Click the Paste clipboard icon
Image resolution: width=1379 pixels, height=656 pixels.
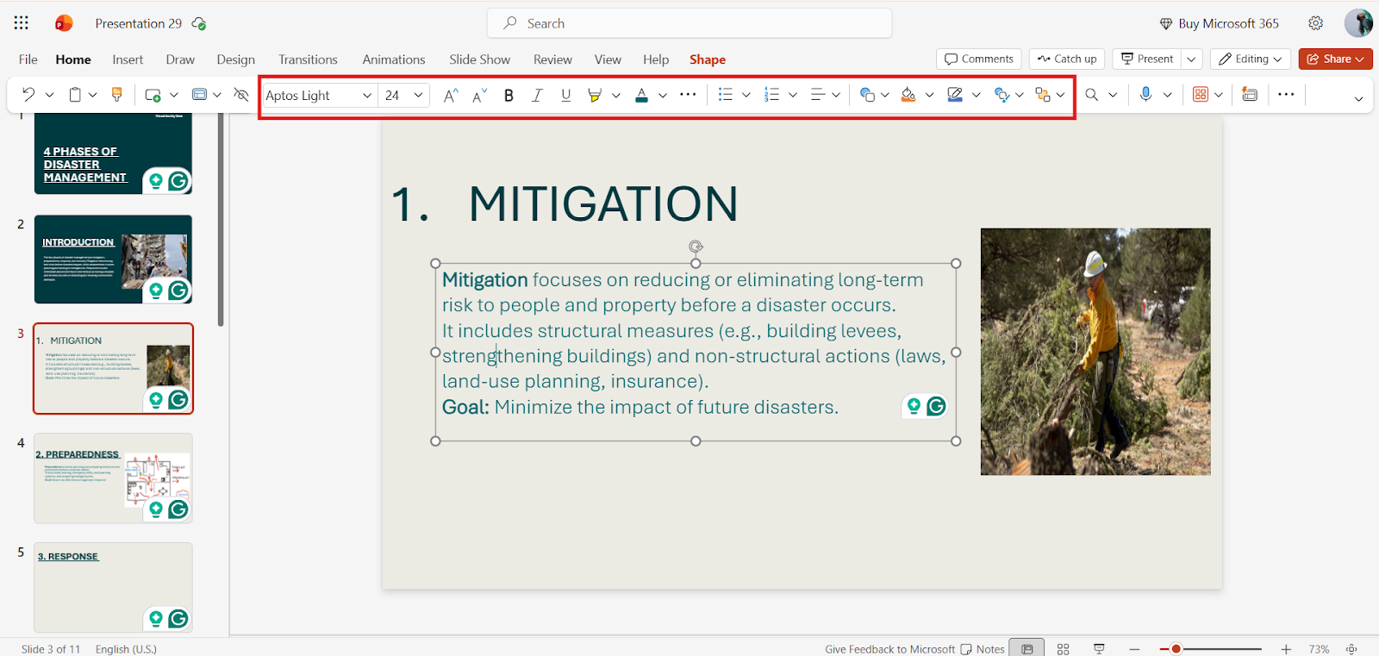75,95
